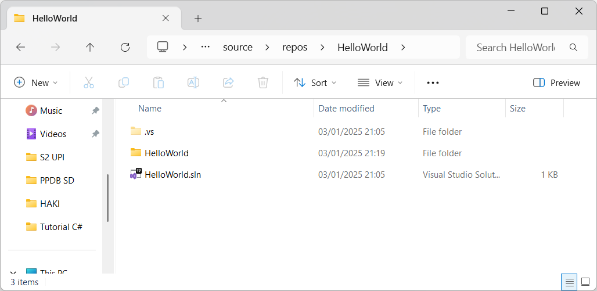Screen dimensions: 597x291
Task: Switch to details view layout
Action: pyautogui.click(x=570, y=282)
